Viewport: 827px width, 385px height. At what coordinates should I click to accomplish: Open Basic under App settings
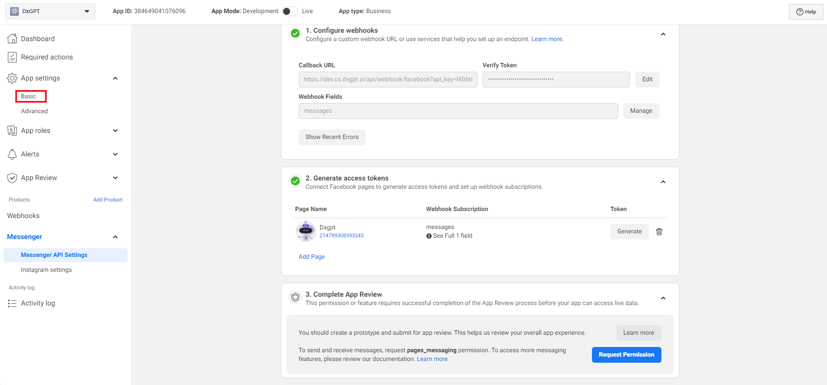click(x=29, y=96)
